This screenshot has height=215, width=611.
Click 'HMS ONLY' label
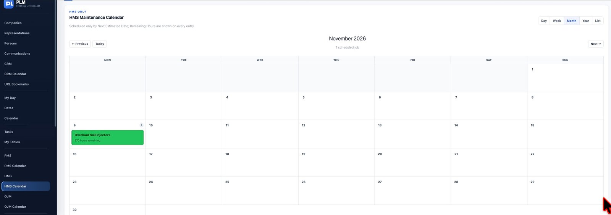pyautogui.click(x=78, y=12)
